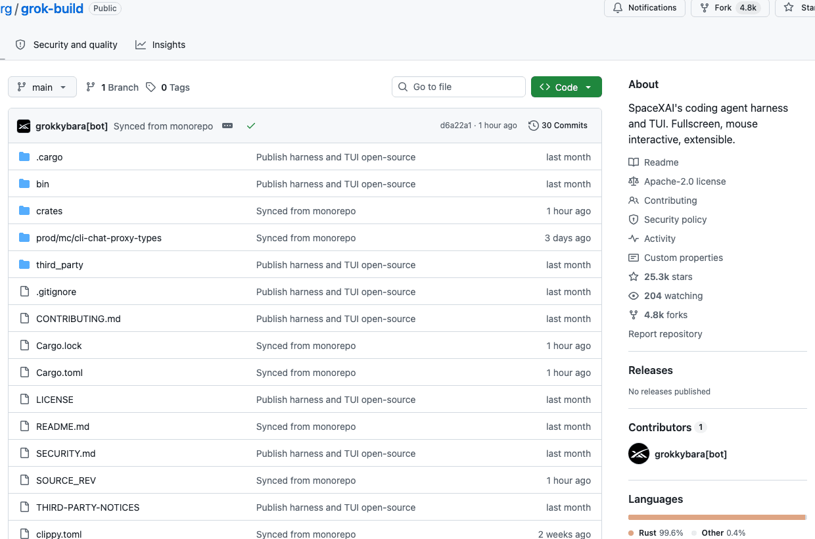The image size is (815, 539).
Task: Click the Insights graph icon
Action: pyautogui.click(x=141, y=45)
